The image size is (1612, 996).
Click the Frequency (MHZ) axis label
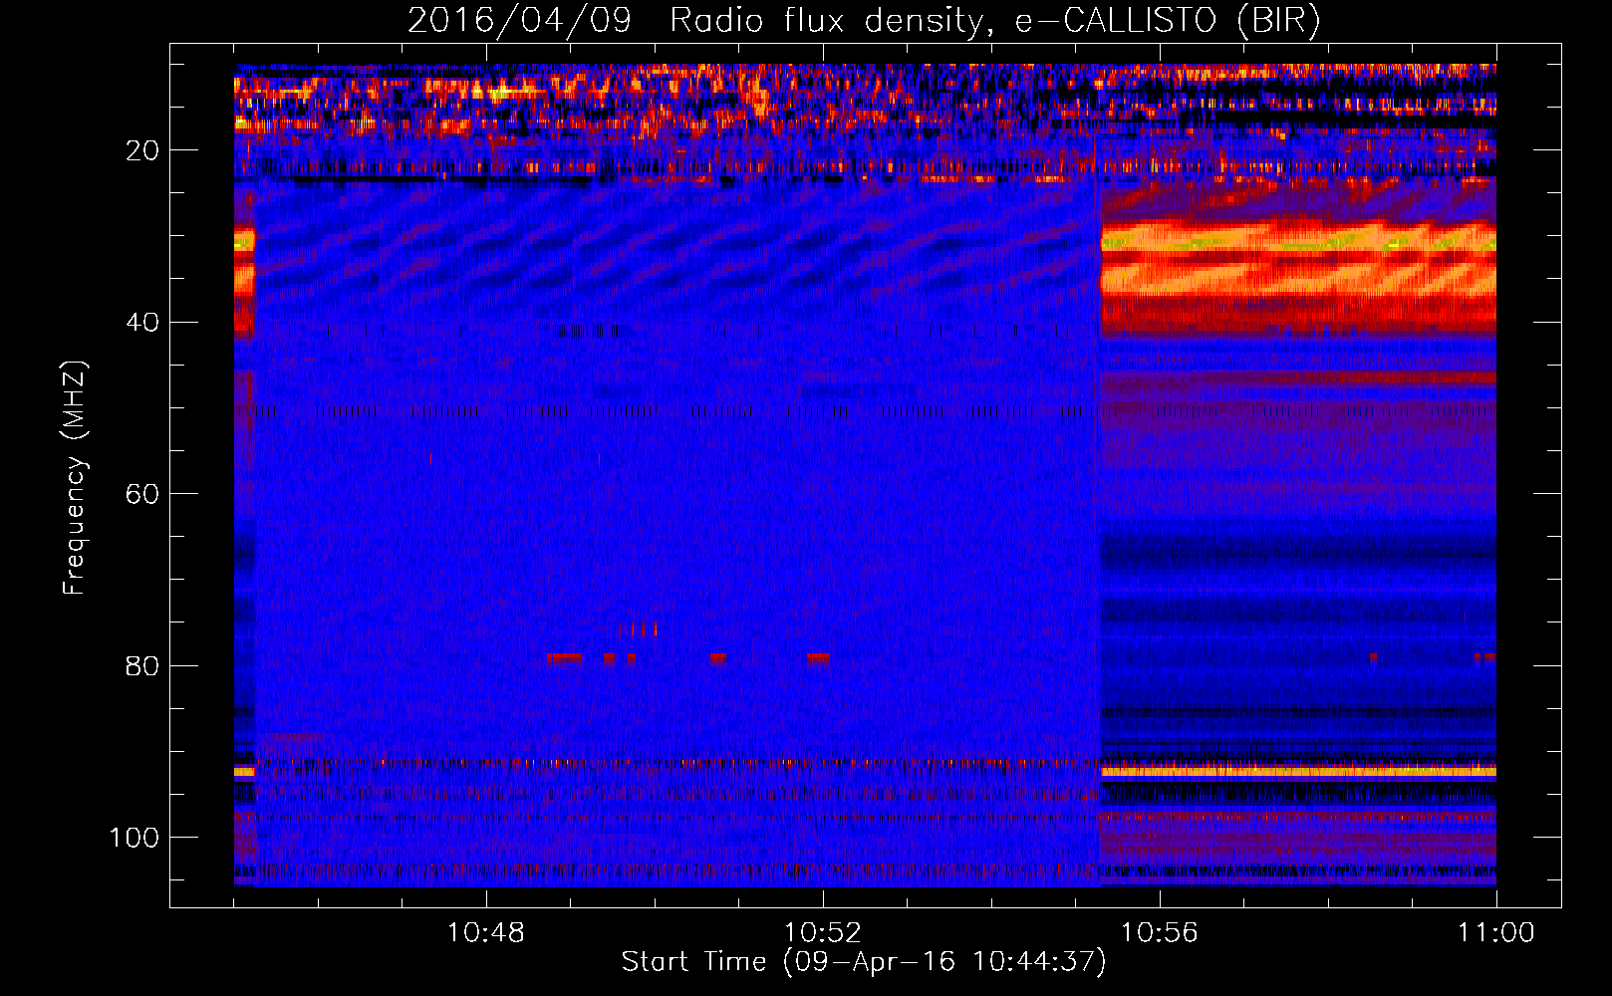pos(75,478)
